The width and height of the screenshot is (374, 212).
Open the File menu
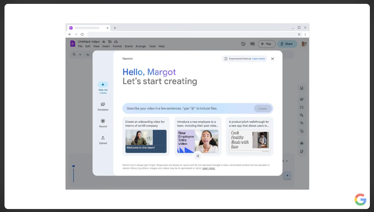[x=80, y=46]
